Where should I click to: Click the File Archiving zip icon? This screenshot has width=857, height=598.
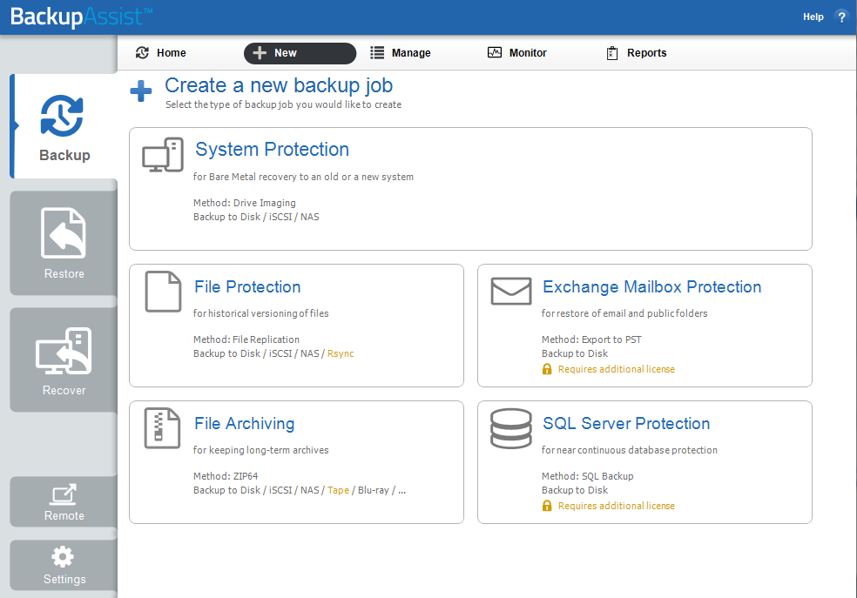(x=162, y=428)
